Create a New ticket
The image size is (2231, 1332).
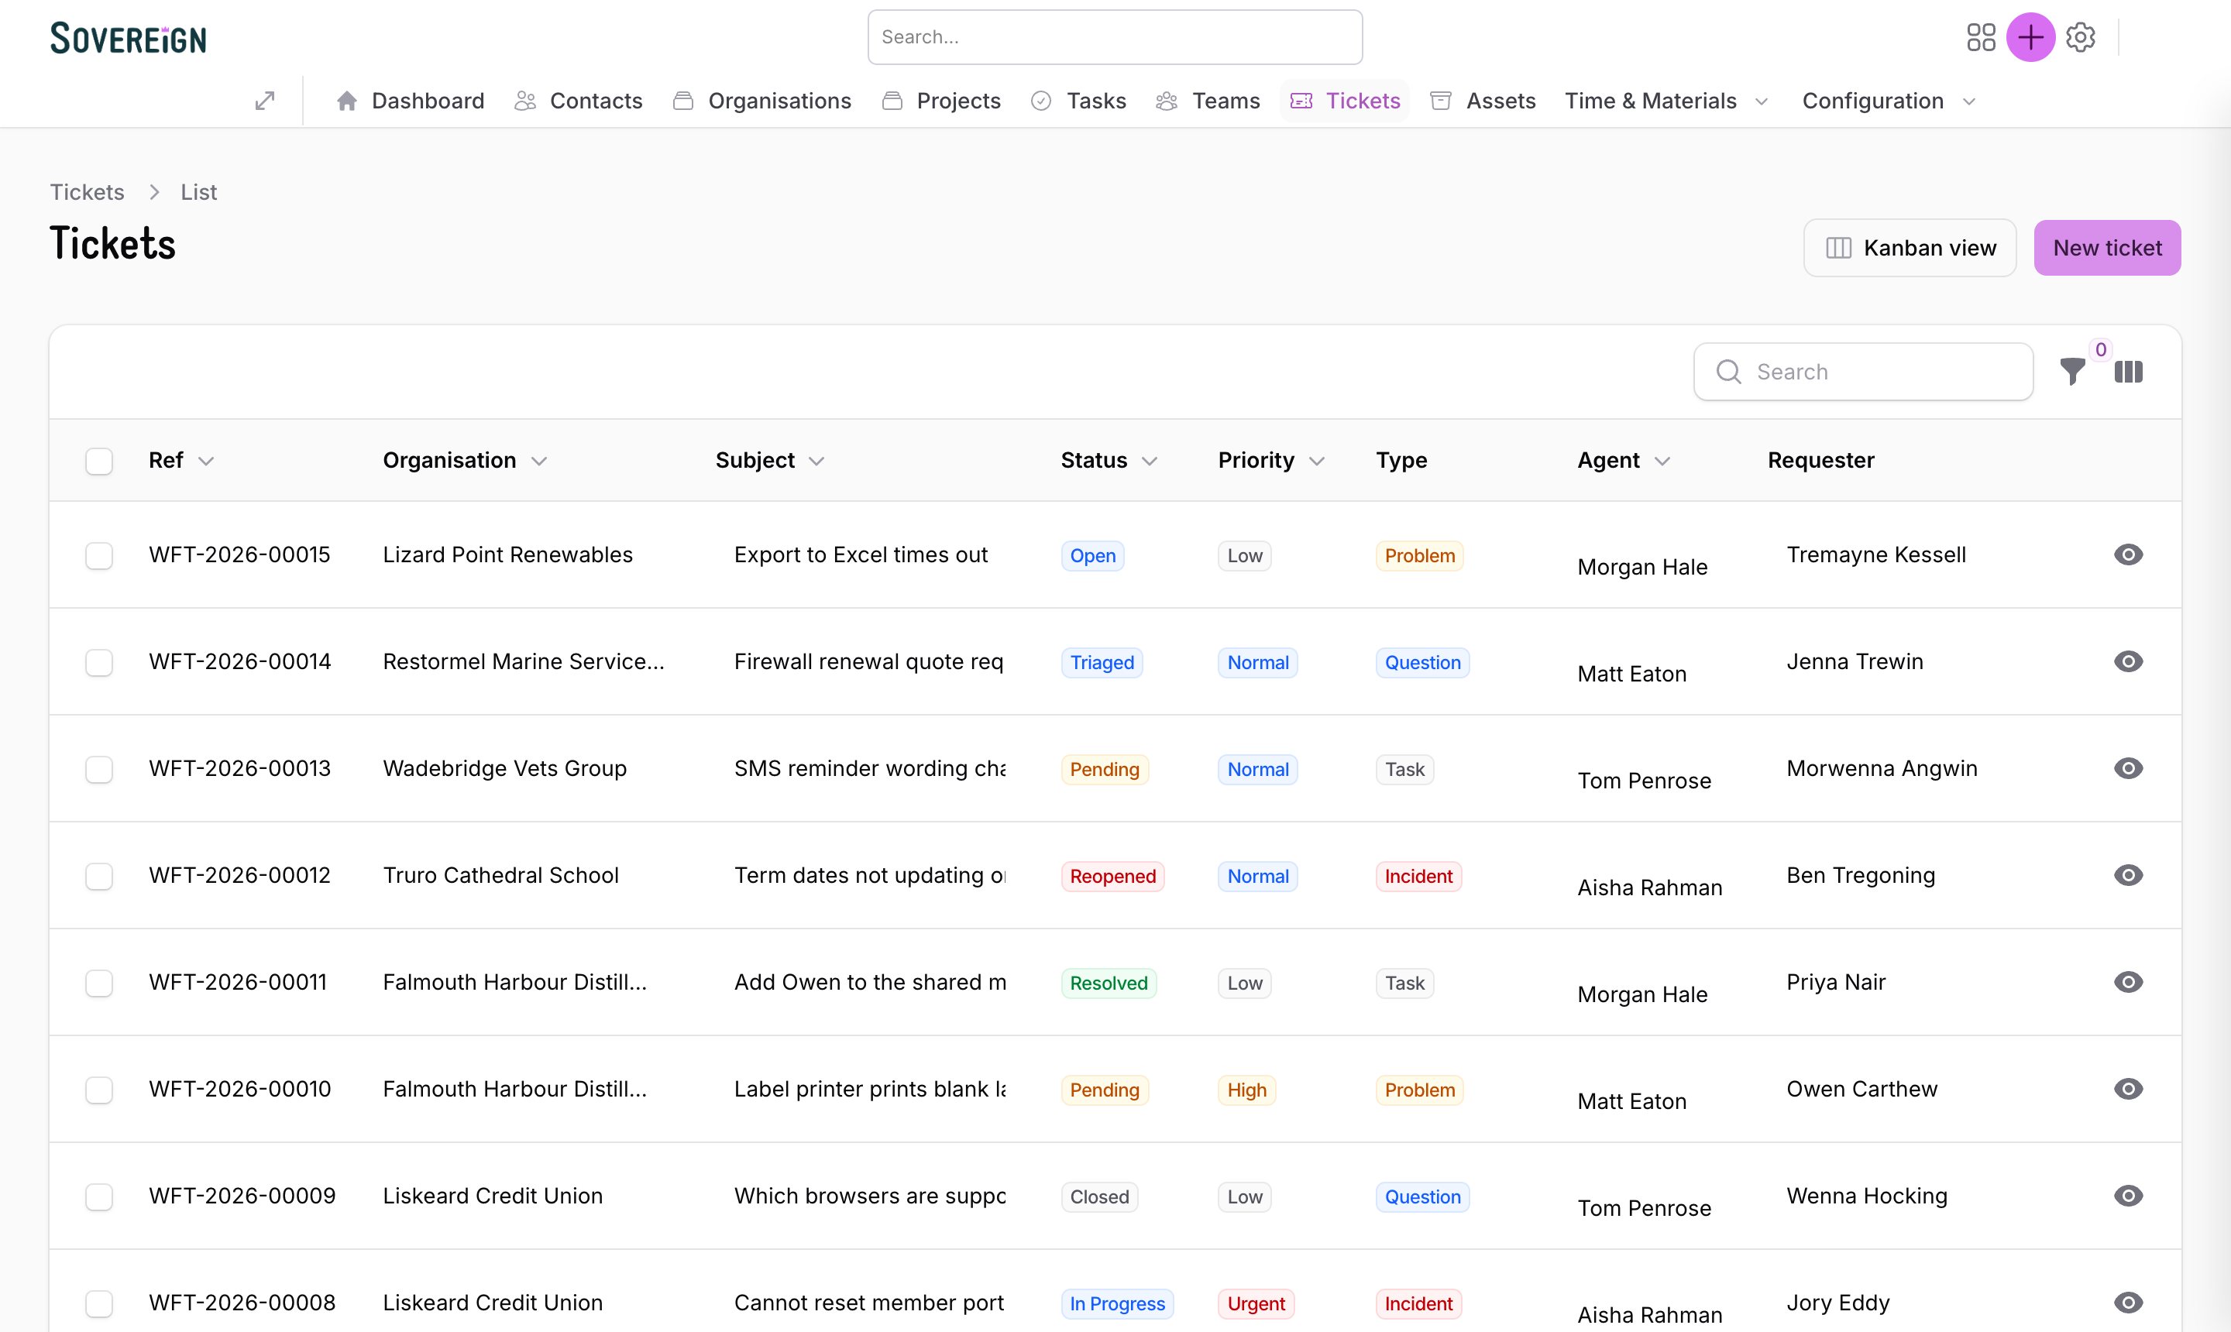pyautogui.click(x=2107, y=248)
